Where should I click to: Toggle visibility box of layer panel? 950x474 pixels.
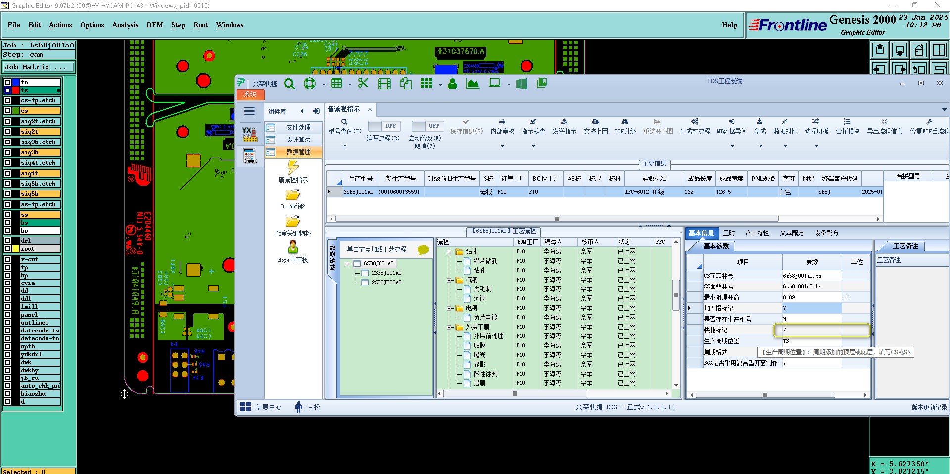[8, 315]
